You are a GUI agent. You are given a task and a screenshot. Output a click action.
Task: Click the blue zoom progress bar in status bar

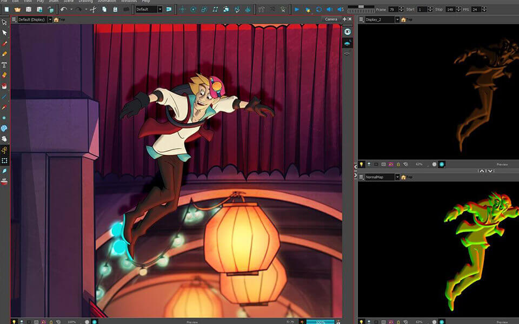pos(320,322)
